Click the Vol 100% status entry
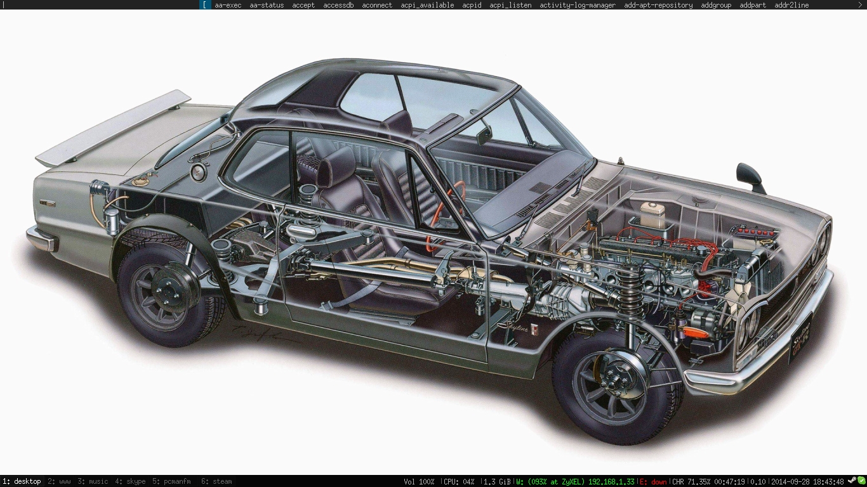This screenshot has height=487, width=867. point(419,481)
